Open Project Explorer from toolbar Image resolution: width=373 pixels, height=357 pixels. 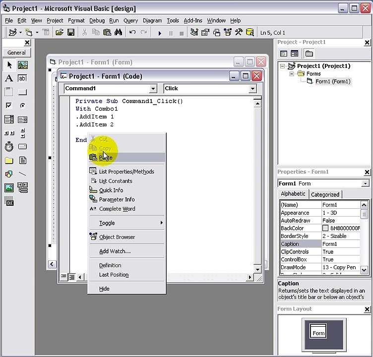point(194,32)
